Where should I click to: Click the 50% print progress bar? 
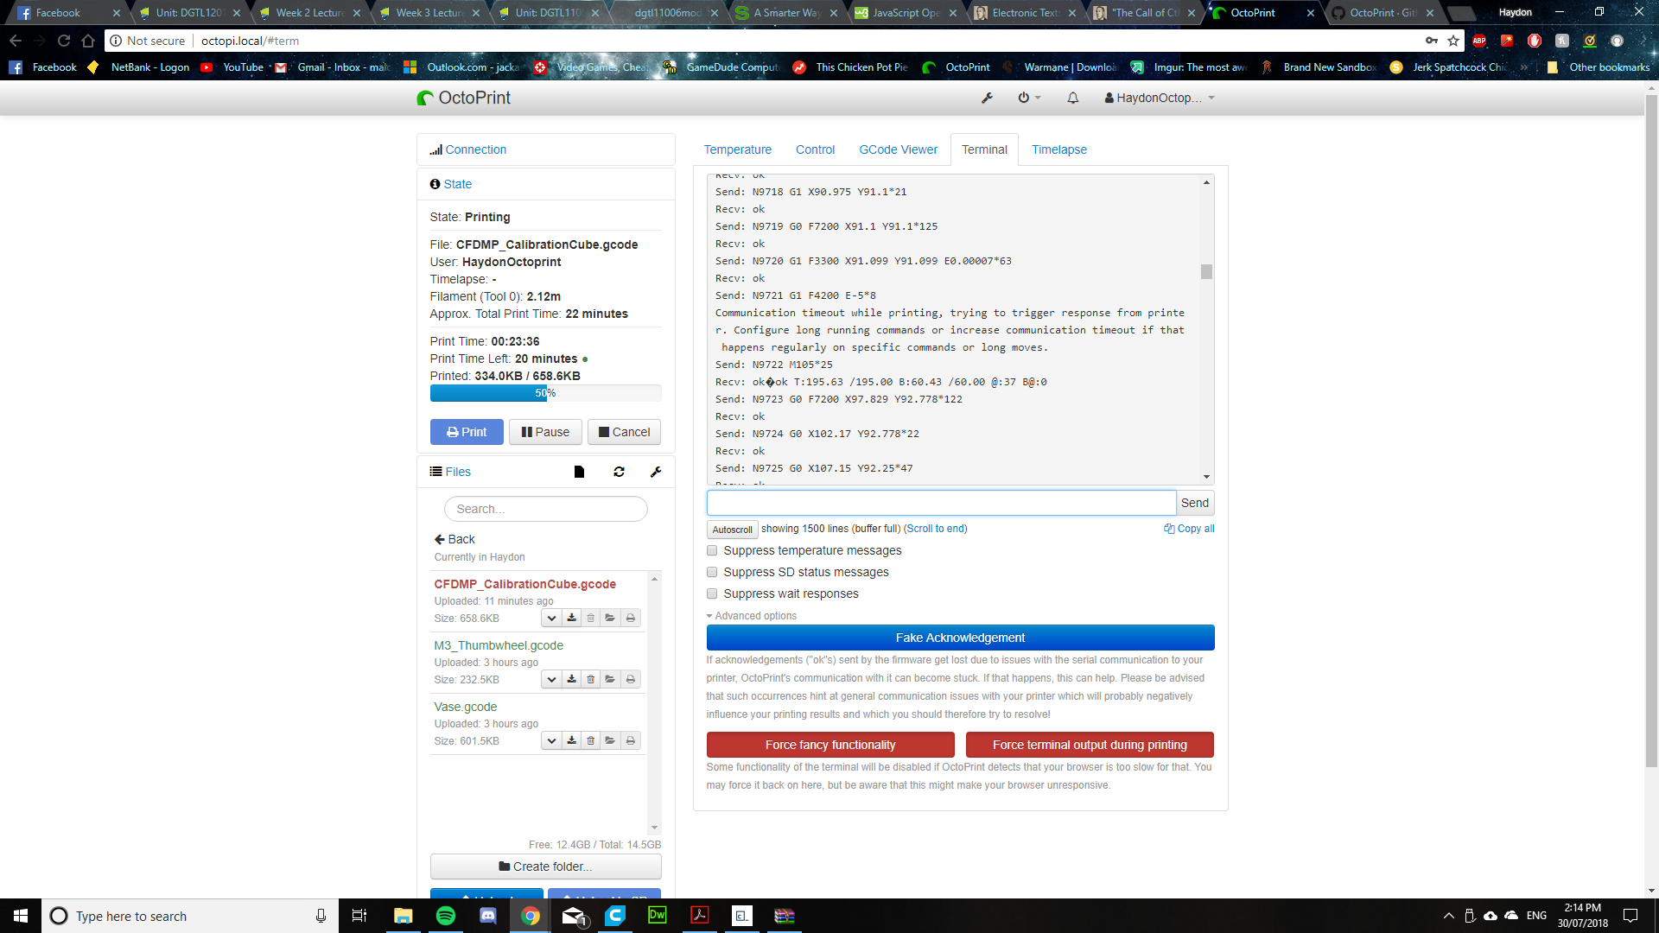click(545, 393)
